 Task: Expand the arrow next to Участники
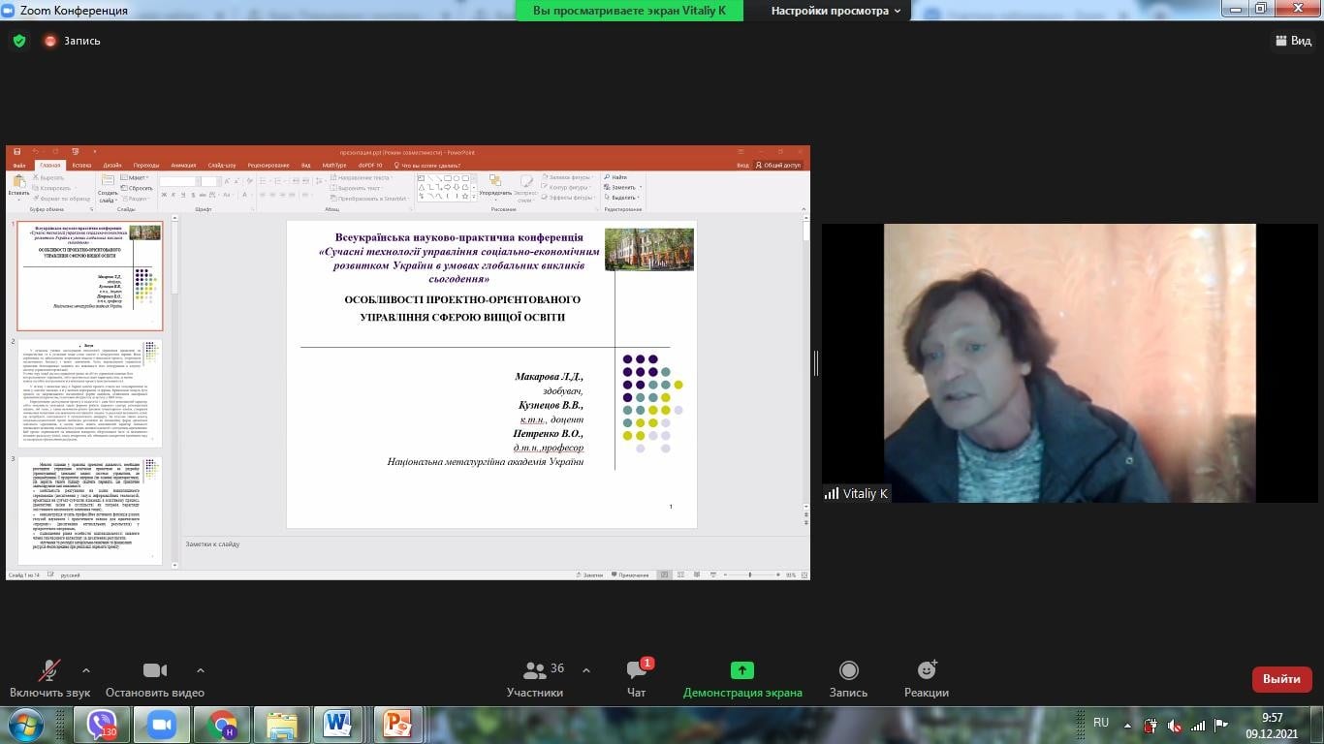586,670
